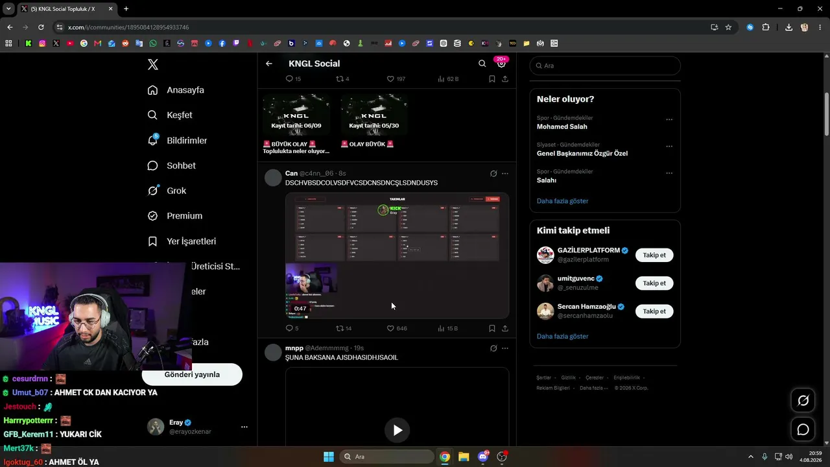Reply to Can's post
The height and width of the screenshot is (467, 830).
click(292, 328)
